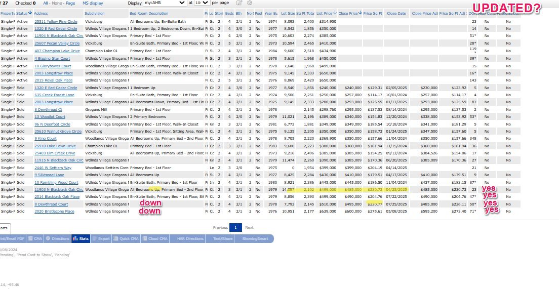Select All listings link
559x289 pixels.
point(46,3)
